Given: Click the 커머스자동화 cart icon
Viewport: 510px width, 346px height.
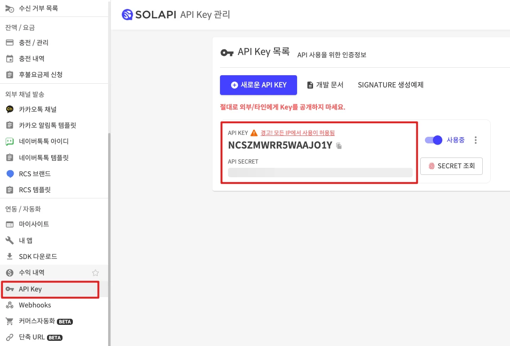Looking at the screenshot, I should point(9,322).
